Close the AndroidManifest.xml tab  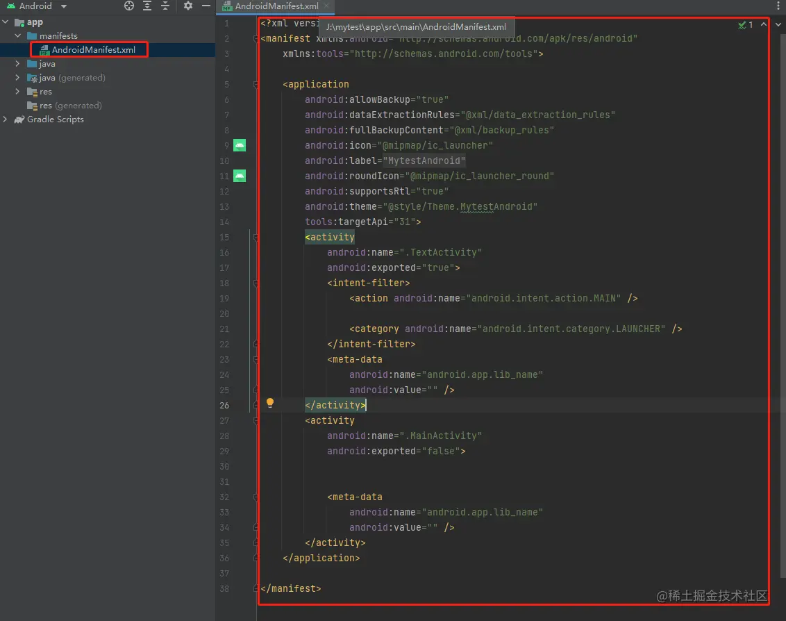point(326,6)
